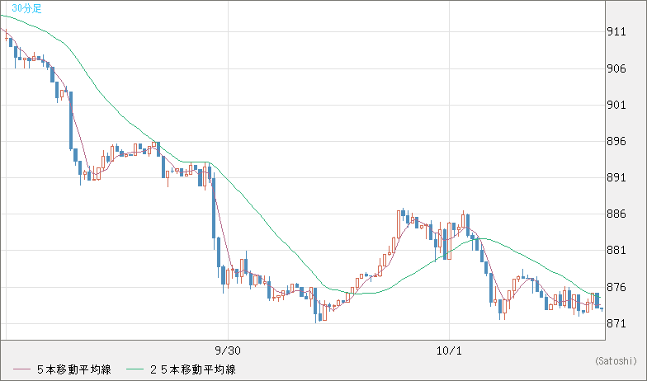Pick the 876 price axis tick label
The height and width of the screenshot is (381, 647).
[616, 287]
